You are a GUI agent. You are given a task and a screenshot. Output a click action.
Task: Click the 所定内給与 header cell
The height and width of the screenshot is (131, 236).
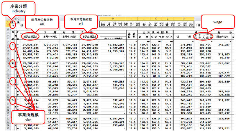tap(222, 37)
